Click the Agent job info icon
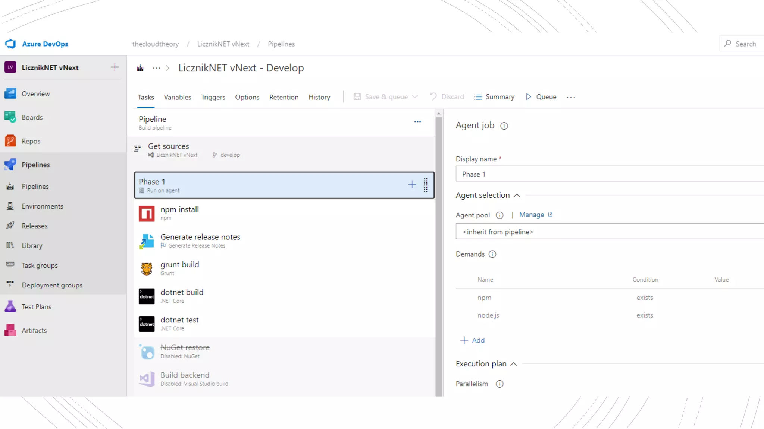This screenshot has height=429, width=764. 504,126
